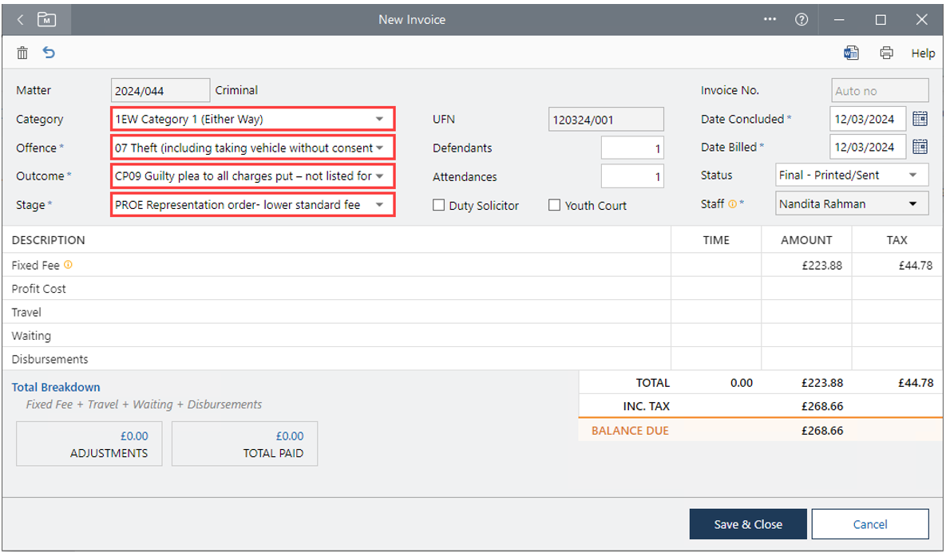Click the matter folder icon in title bar
The image size is (946, 552).
pos(47,19)
